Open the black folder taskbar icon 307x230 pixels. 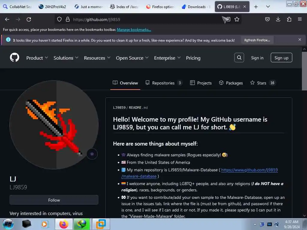tap(27, 224)
